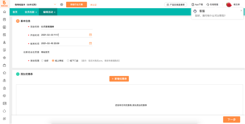Expand the 微商城版本 version dropdown
The height and width of the screenshot is (124, 245).
55,5
